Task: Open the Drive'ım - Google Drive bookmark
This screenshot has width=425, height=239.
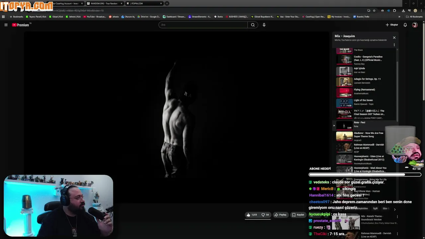Action: (148, 17)
